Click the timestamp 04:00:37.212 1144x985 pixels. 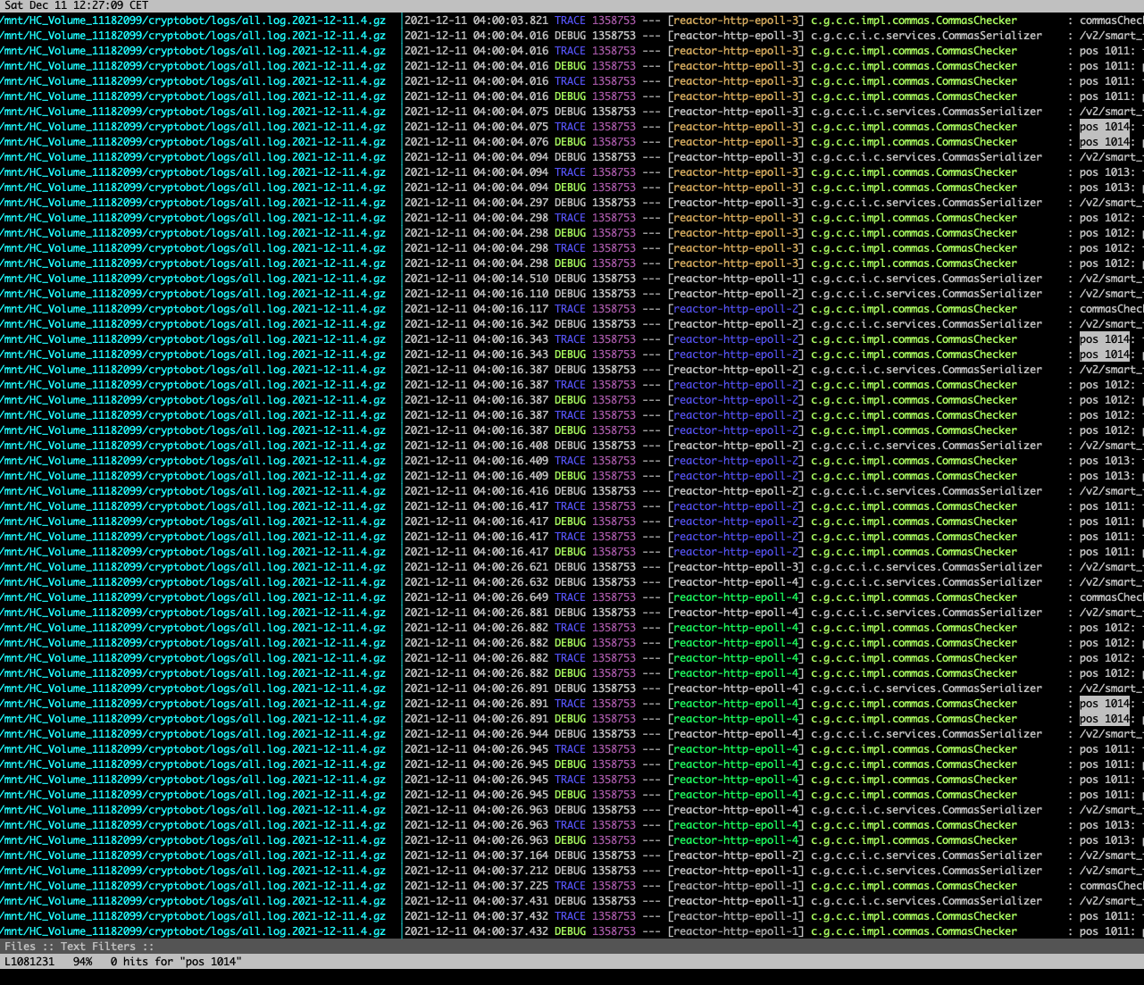(x=511, y=871)
